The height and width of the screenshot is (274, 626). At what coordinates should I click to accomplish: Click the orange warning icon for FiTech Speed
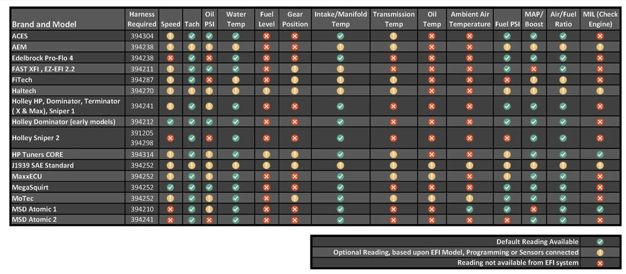pyautogui.click(x=170, y=80)
